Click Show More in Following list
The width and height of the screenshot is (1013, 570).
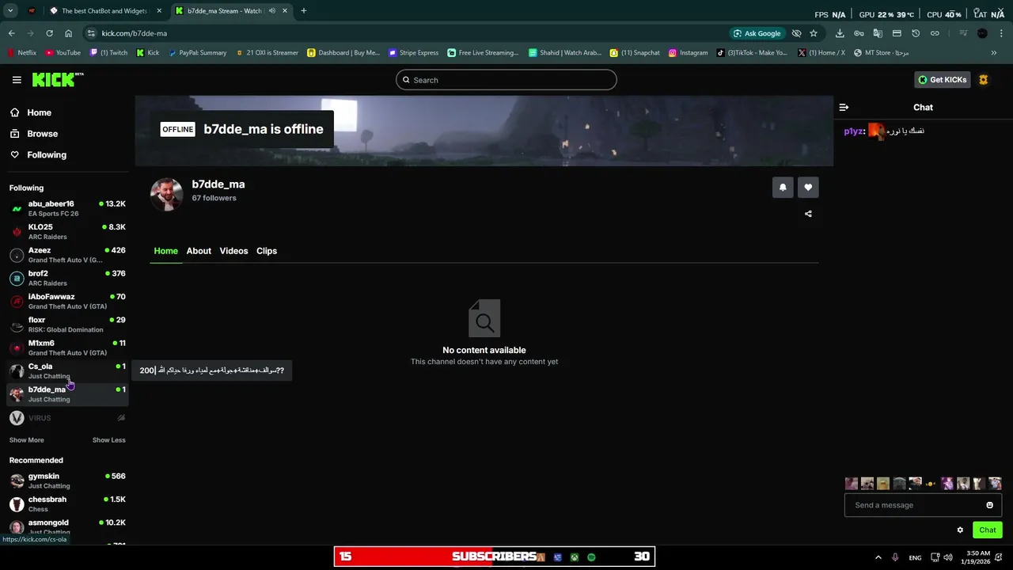click(x=27, y=440)
